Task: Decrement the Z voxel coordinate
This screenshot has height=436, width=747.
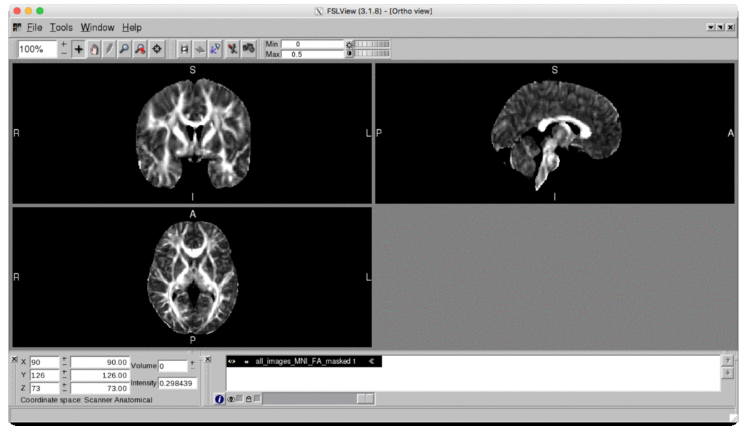Action: point(64,391)
